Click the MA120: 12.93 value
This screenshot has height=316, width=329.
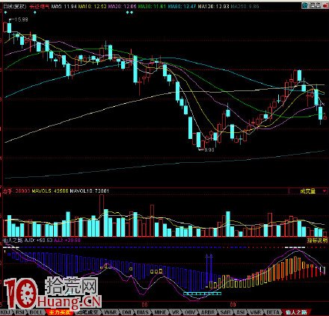pyautogui.click(x=213, y=7)
